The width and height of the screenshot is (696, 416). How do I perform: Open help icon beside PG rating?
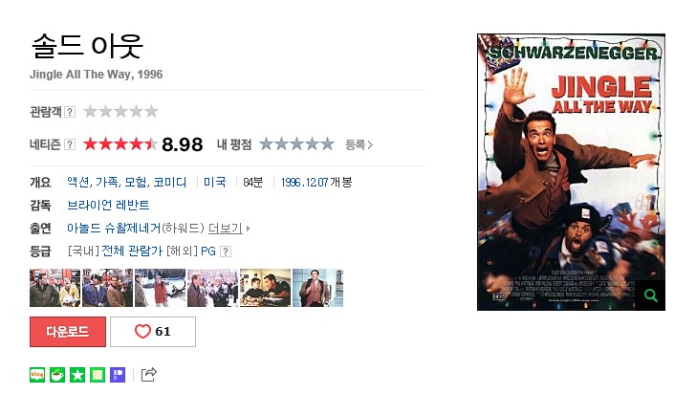coord(226,252)
